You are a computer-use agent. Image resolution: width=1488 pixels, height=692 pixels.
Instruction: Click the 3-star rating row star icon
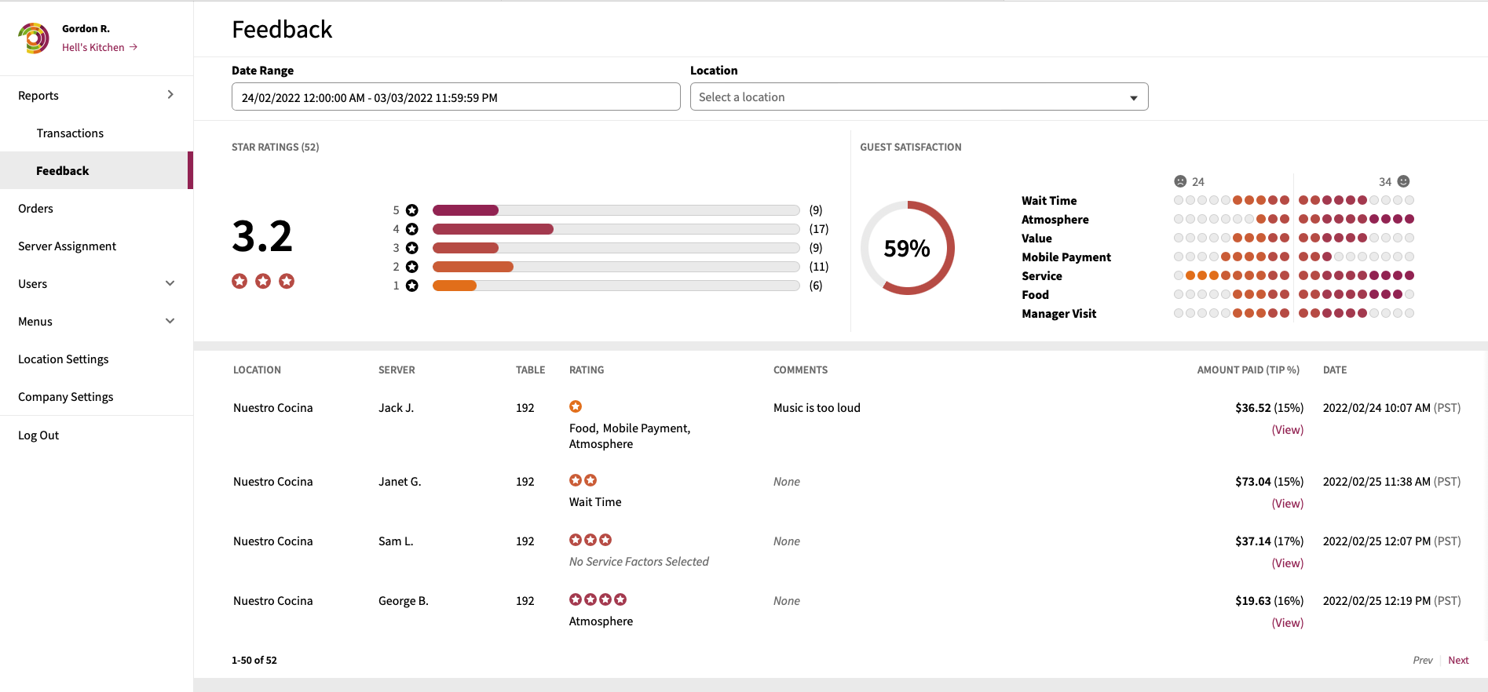[412, 248]
